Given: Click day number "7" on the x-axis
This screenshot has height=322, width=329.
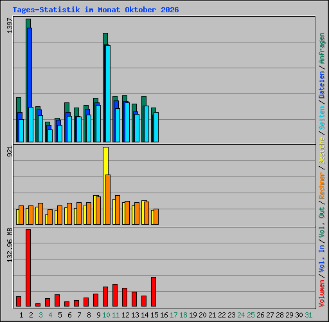Looking at the screenshot, I should point(79,315).
